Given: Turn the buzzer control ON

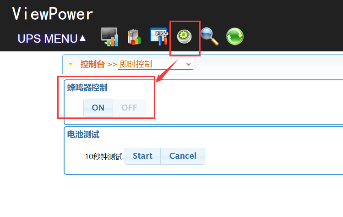Looking at the screenshot, I should click(98, 108).
